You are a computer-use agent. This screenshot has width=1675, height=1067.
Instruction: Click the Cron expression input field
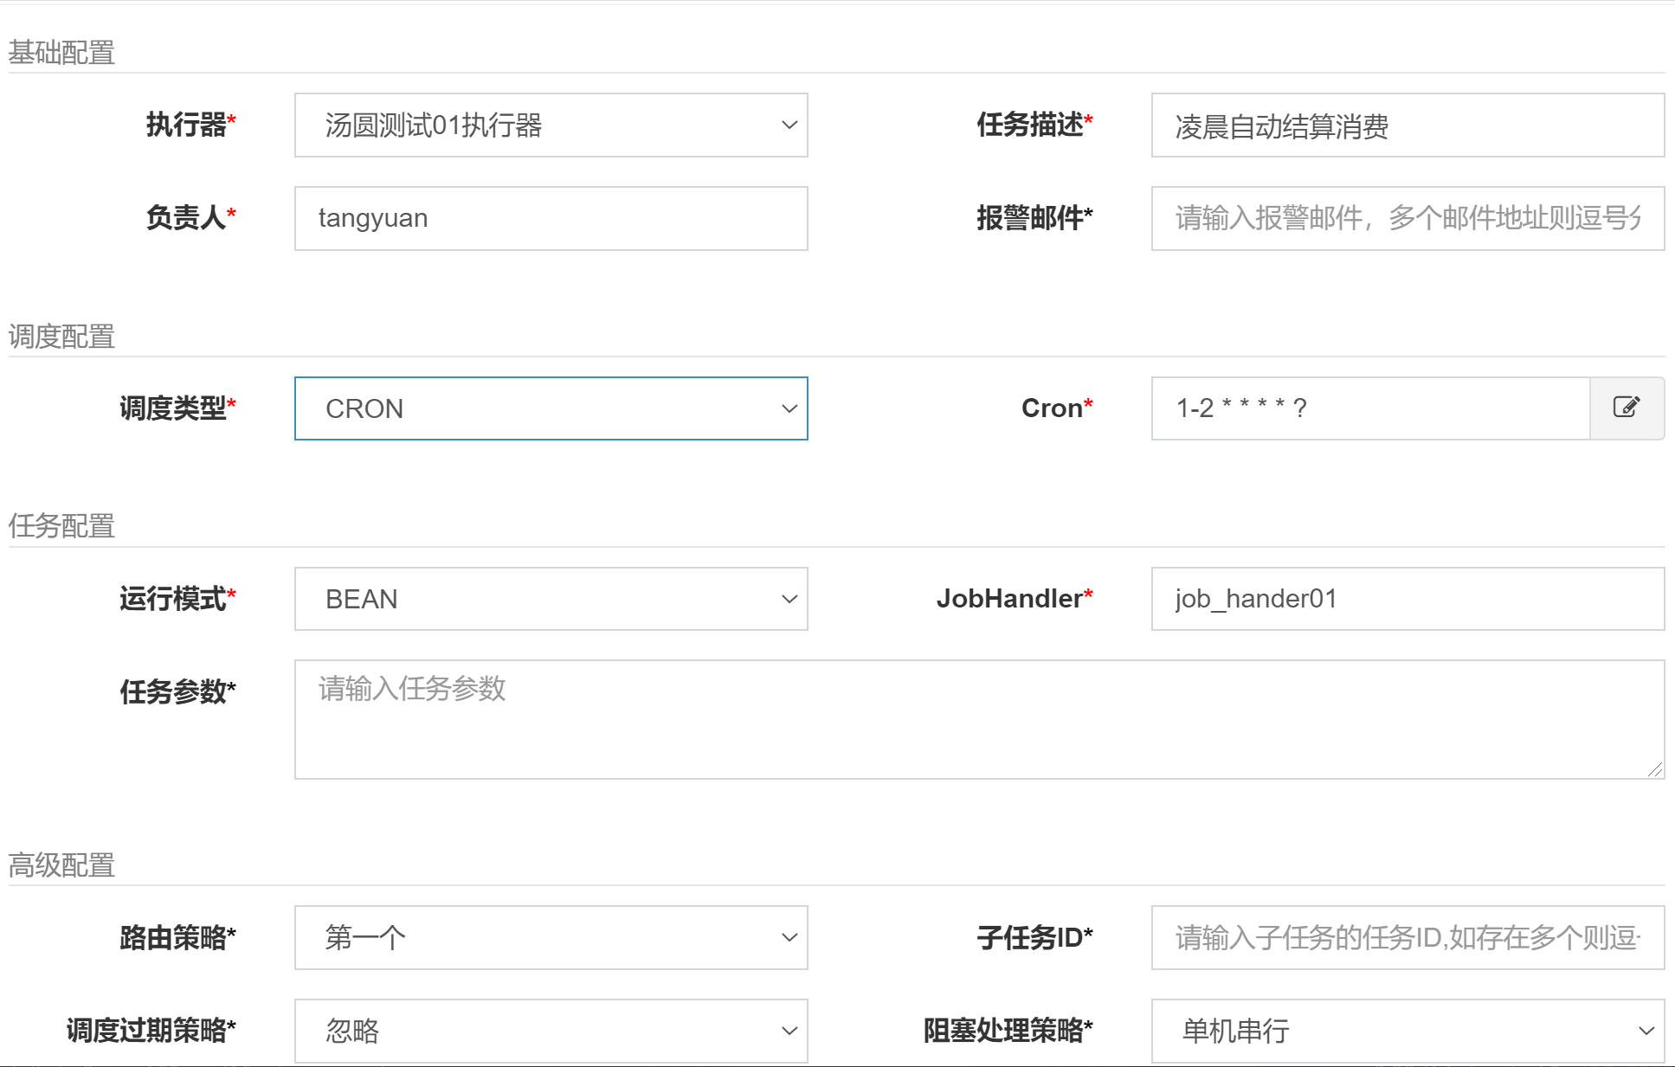point(1370,408)
